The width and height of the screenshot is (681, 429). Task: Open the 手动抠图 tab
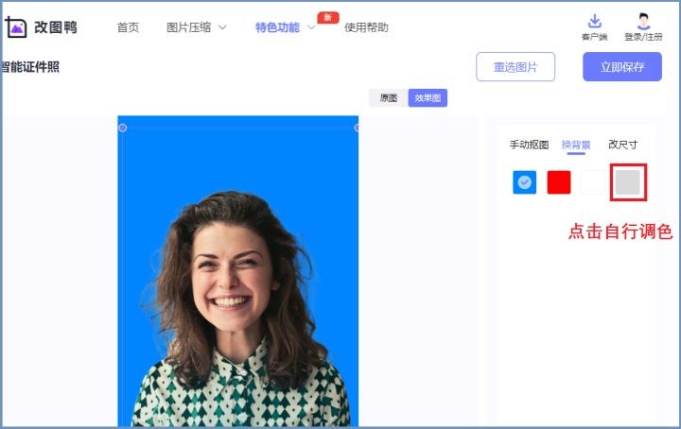tap(529, 145)
